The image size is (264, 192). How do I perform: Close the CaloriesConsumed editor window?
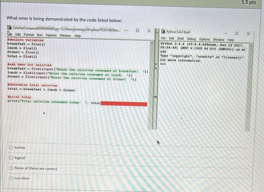(149, 31)
